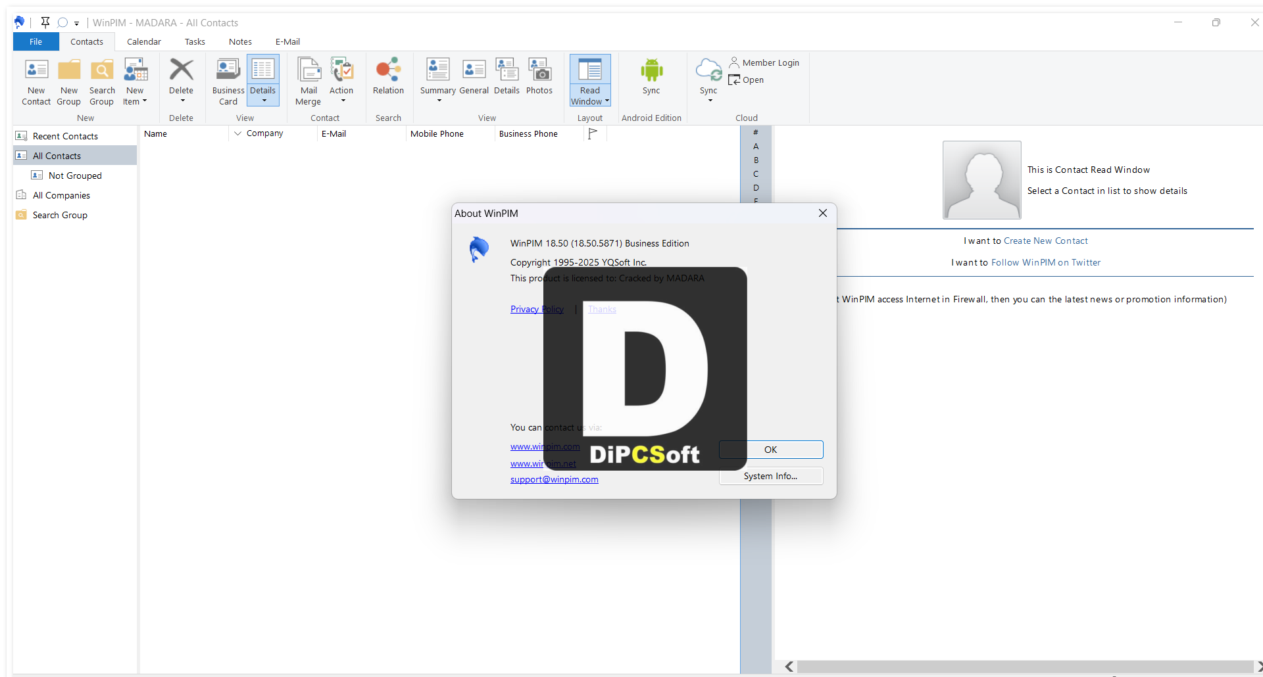
Task: Open All Companies in sidebar
Action: pyautogui.click(x=74, y=195)
